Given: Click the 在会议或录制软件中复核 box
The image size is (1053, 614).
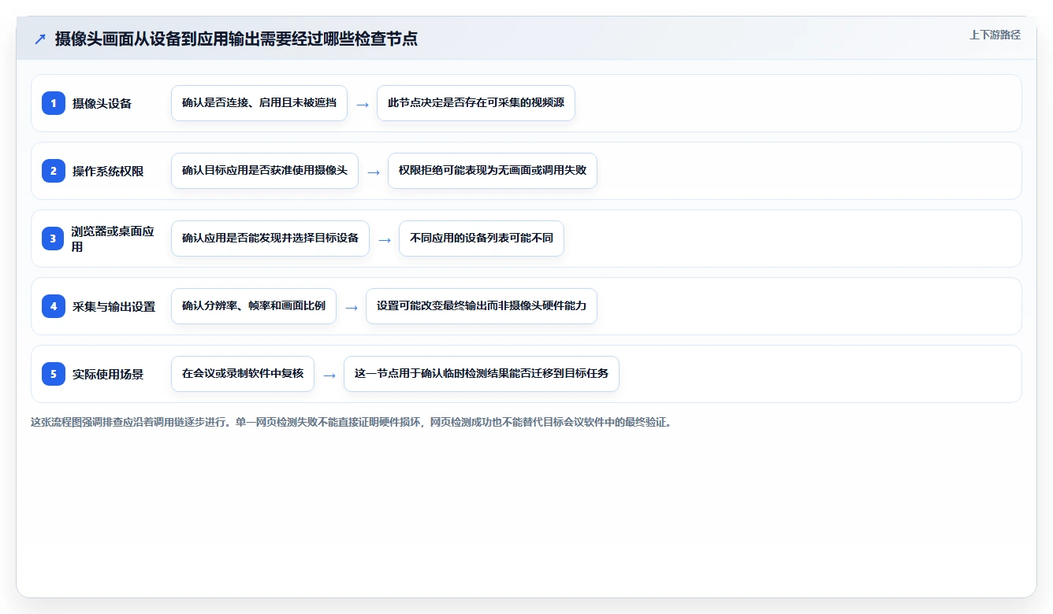Looking at the screenshot, I should (243, 374).
